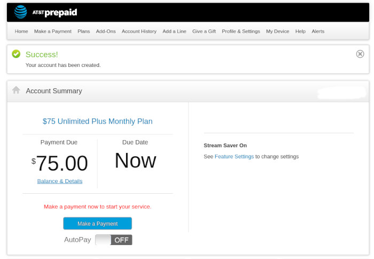Open Give a Gift page

(x=204, y=32)
